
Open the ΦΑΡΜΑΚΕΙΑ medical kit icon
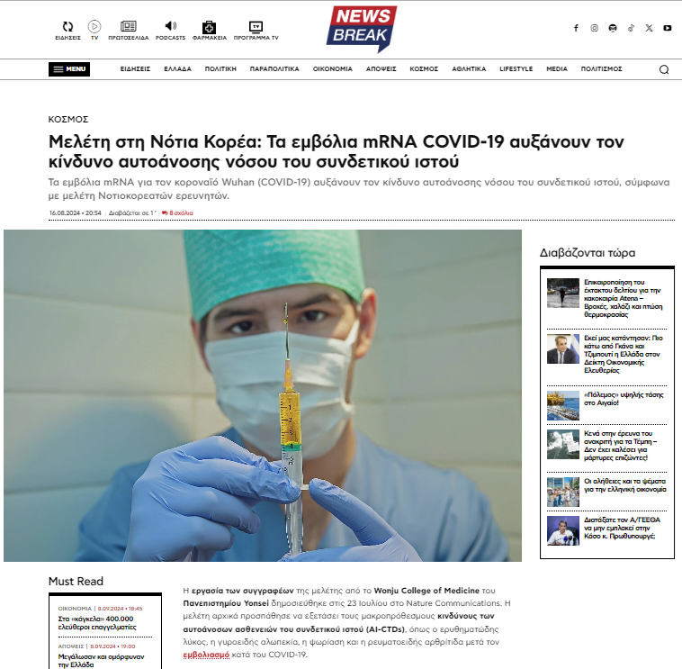(210, 27)
